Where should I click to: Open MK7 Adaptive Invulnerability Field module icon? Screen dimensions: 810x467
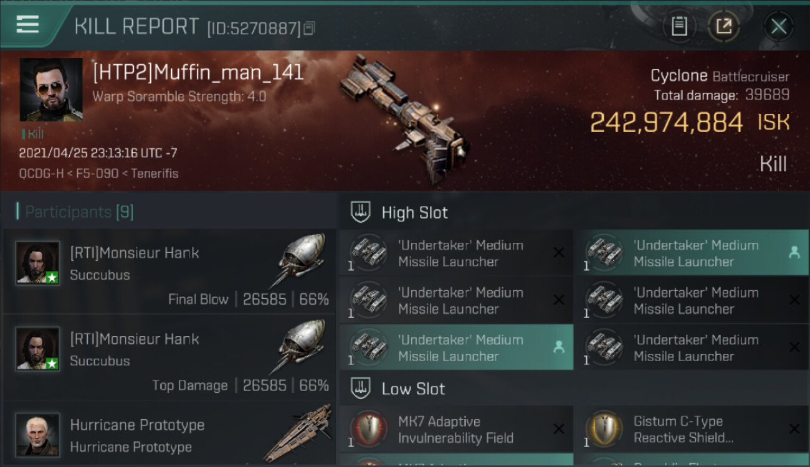(x=369, y=429)
